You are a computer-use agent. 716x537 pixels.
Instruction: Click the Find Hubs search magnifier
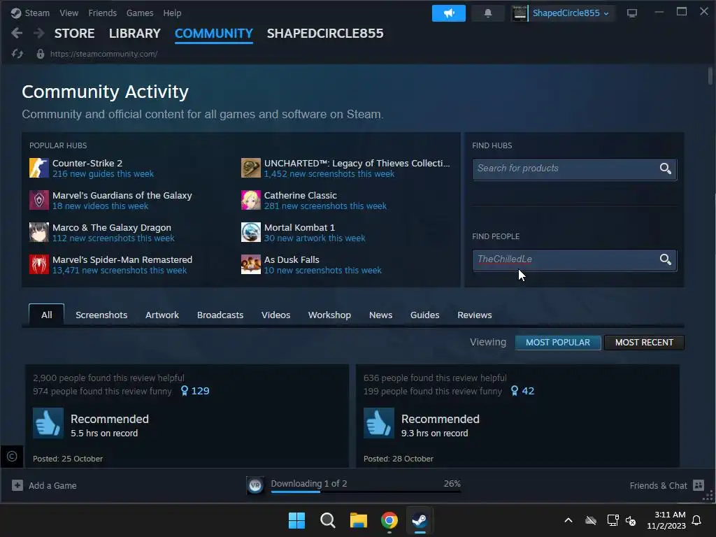666,169
